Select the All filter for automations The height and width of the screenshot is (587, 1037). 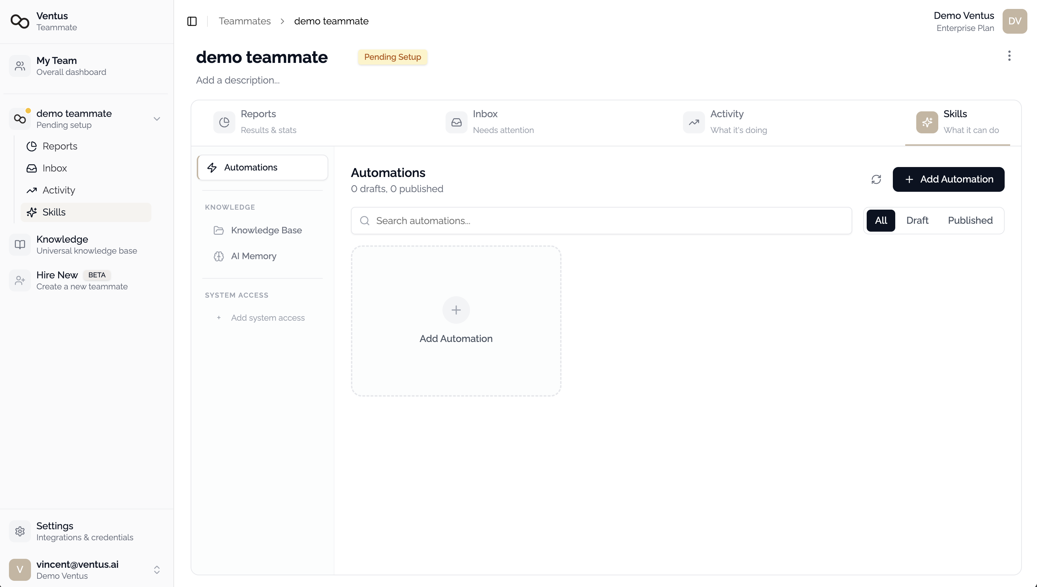(x=881, y=220)
